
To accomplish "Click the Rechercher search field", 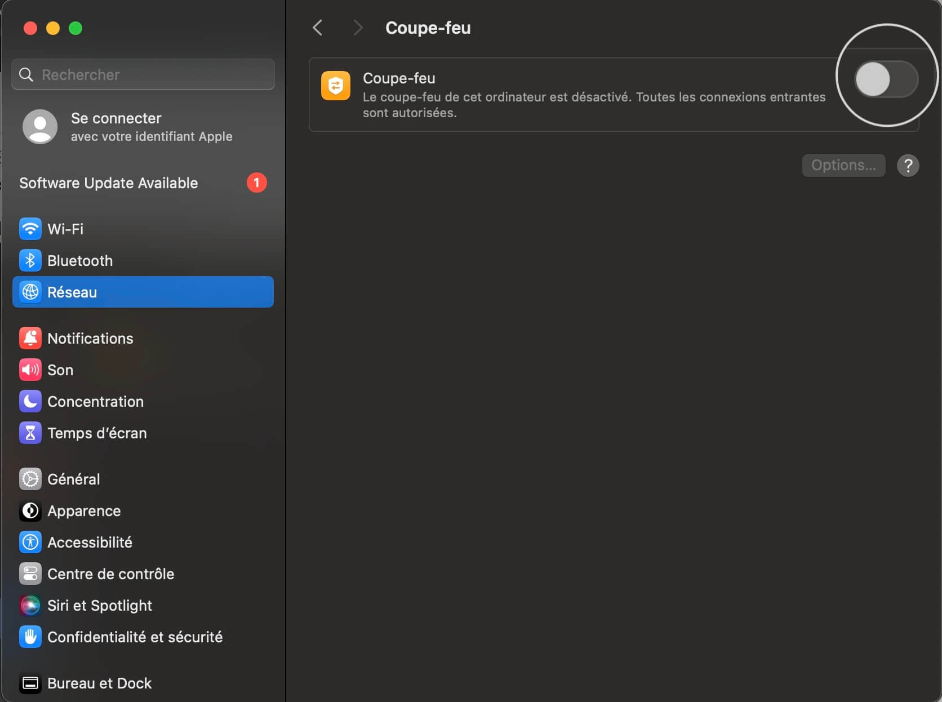I will [143, 74].
